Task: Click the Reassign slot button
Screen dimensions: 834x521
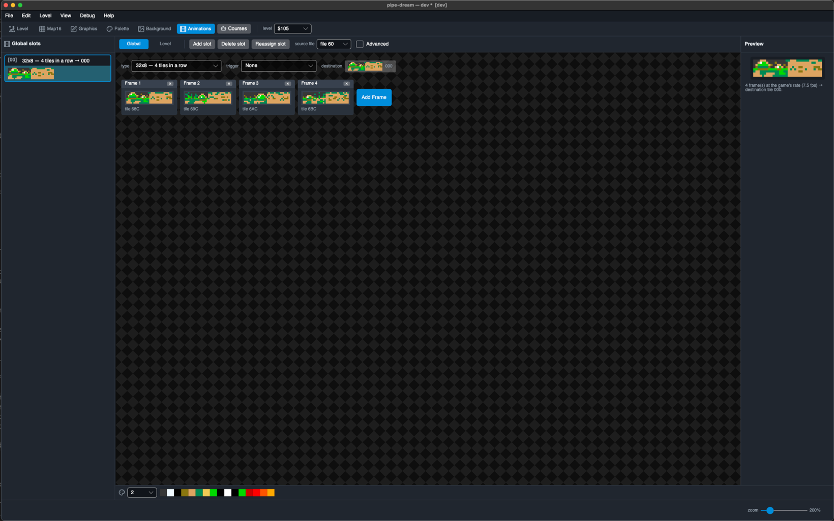Action: point(271,44)
